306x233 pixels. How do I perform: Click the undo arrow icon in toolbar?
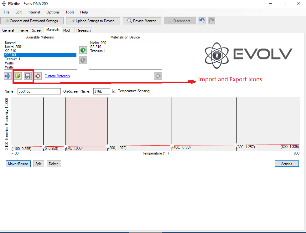(x=202, y=21)
